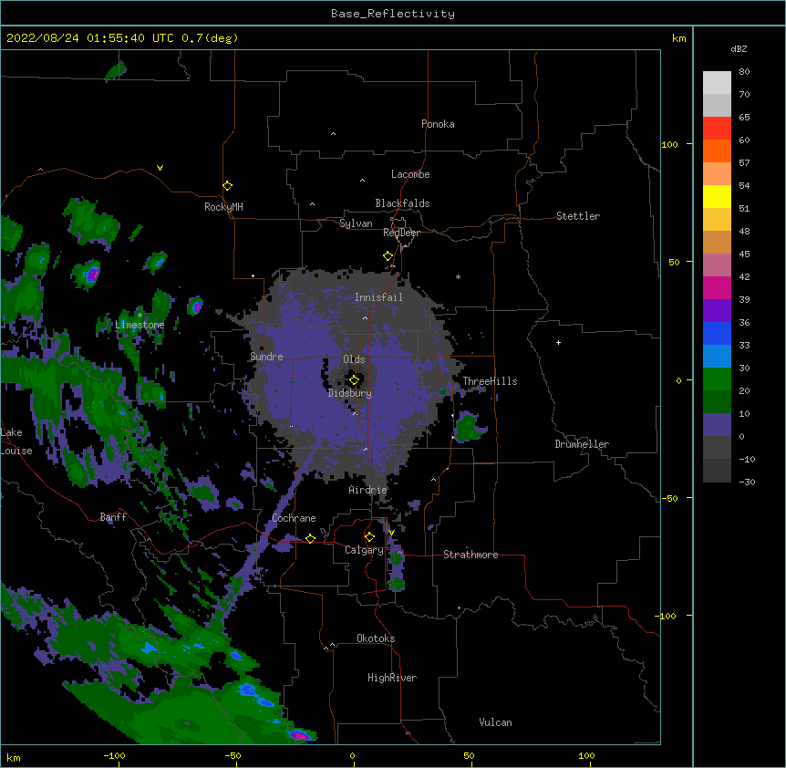
Task: Click the Lacombe city label
Action: coord(410,174)
